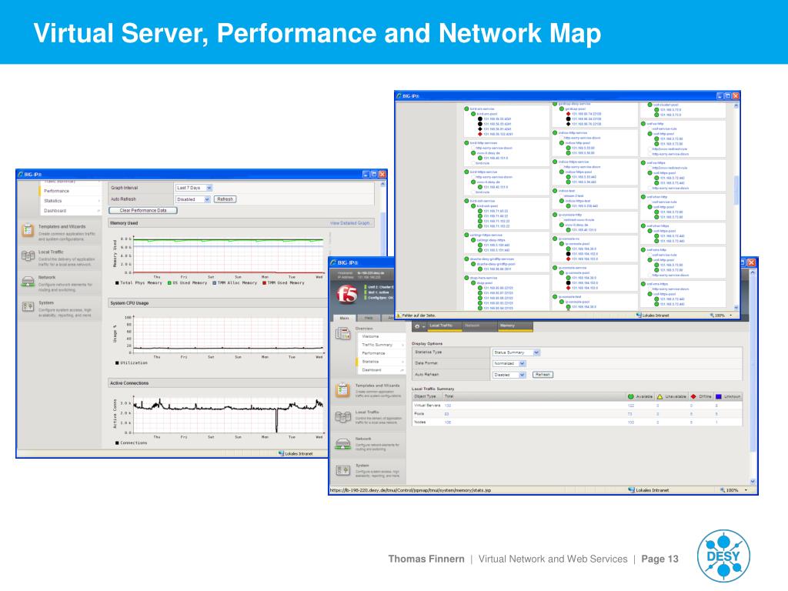Click Local Traffic icon in performance window
Viewport: 788px width, 591px height.
28,255
